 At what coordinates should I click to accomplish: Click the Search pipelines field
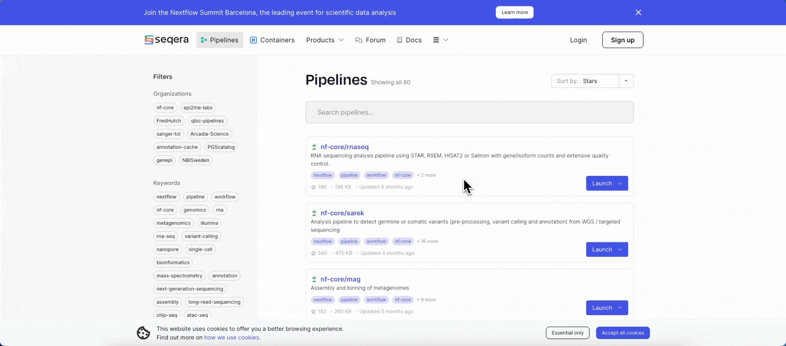[x=469, y=112]
